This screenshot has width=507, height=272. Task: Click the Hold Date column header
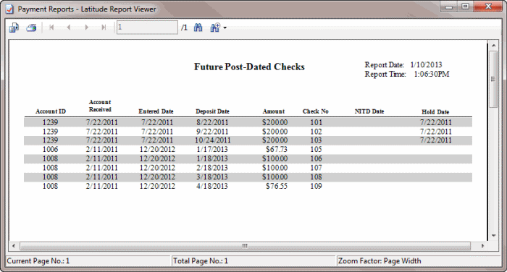point(435,112)
